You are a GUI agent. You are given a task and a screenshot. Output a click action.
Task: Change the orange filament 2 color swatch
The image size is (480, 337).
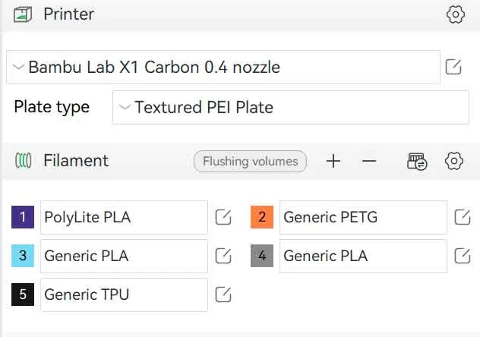click(x=262, y=217)
